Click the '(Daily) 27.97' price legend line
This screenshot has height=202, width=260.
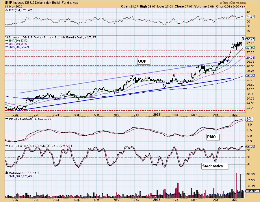tap(52, 38)
